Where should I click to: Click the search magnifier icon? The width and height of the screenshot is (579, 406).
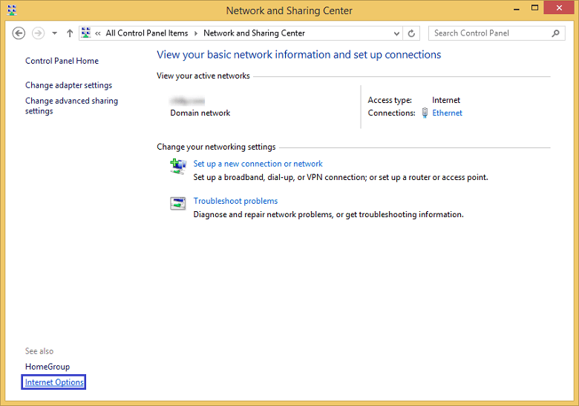(555, 33)
